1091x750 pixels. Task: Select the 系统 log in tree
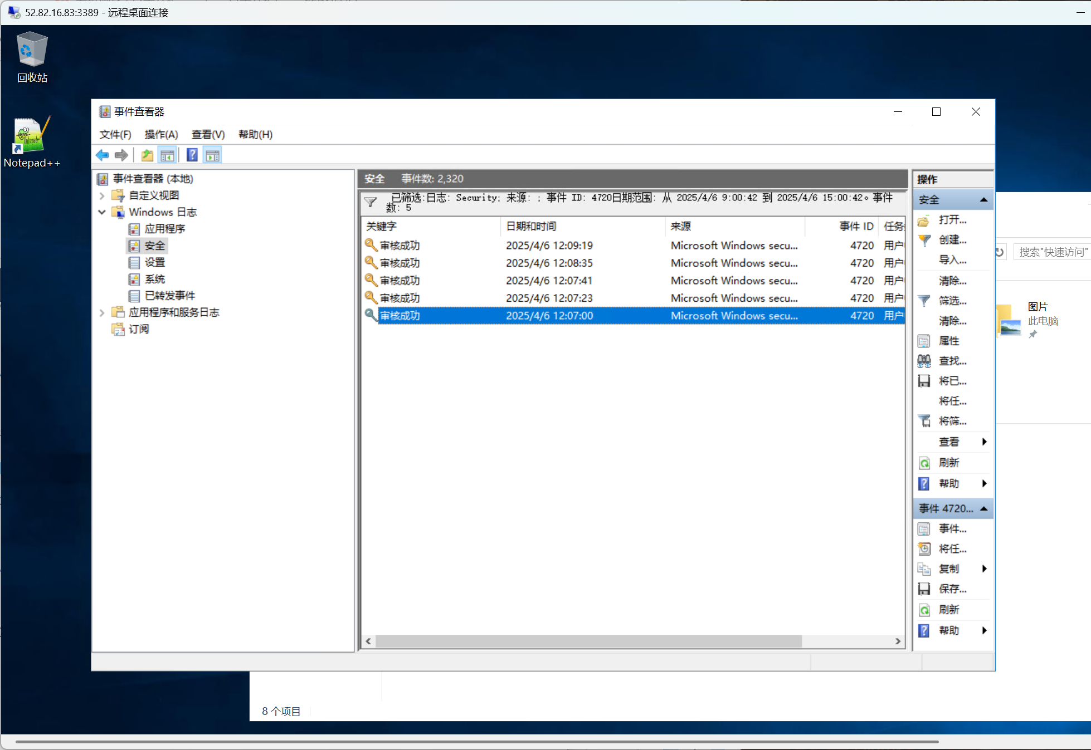[154, 279]
